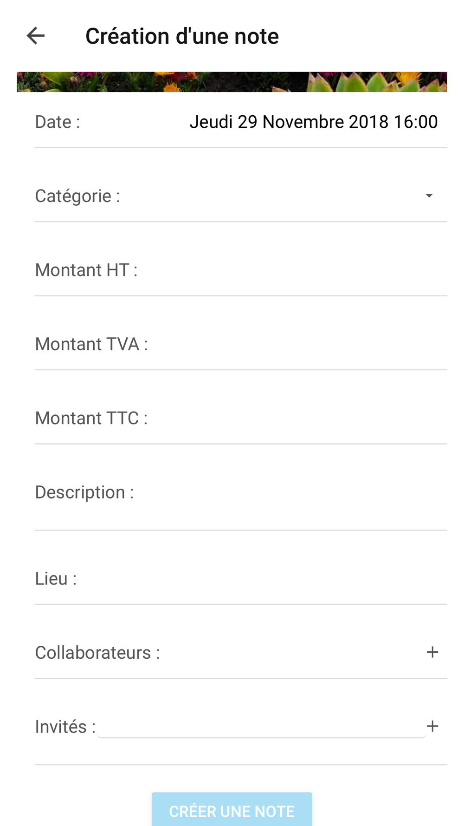Tap the Collaborateurs row label
Screen dimensions: 464x826
coord(97,653)
